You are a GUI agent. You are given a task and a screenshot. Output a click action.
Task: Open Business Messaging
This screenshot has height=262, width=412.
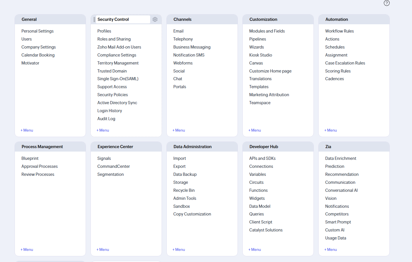[x=192, y=47]
